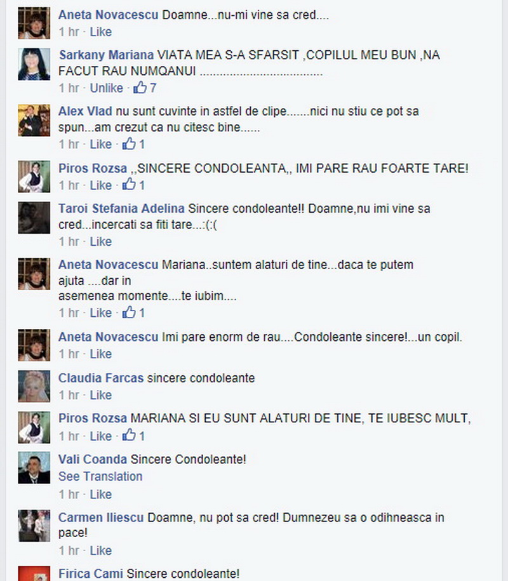
Task: Open Carmen Iliescu's avatar thumbnail
Action: (x=34, y=526)
